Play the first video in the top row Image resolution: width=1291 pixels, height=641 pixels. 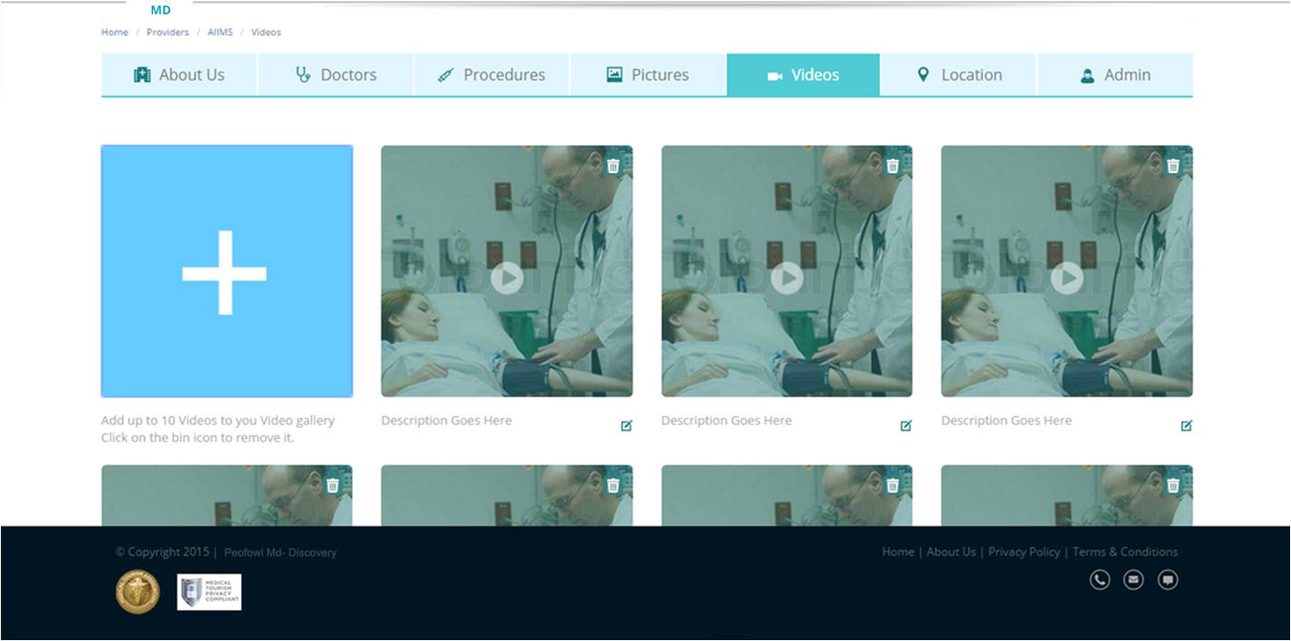[507, 278]
